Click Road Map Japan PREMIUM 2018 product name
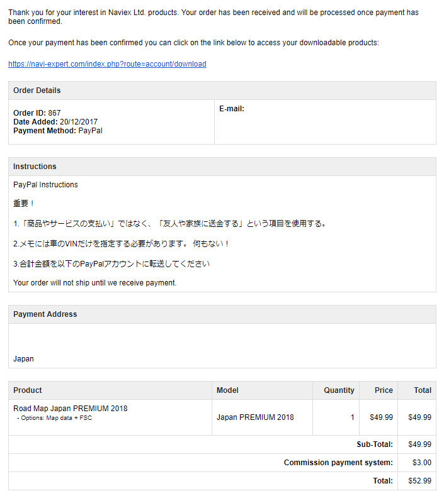444x496 pixels. [x=70, y=409]
